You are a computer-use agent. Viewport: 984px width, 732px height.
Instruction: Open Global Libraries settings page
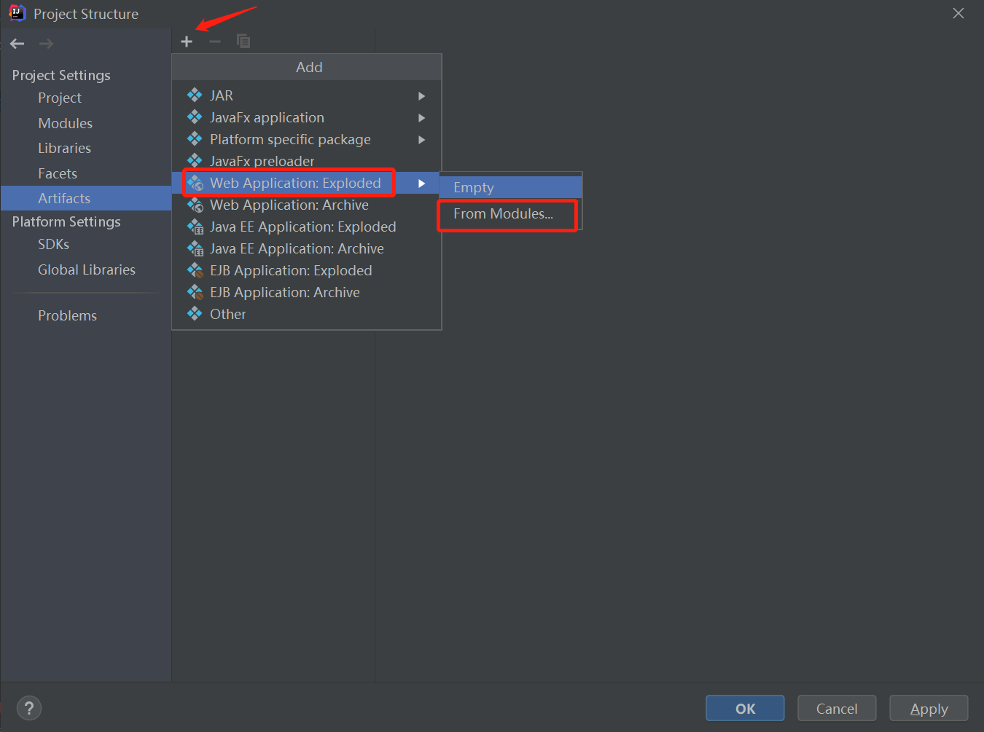click(87, 269)
